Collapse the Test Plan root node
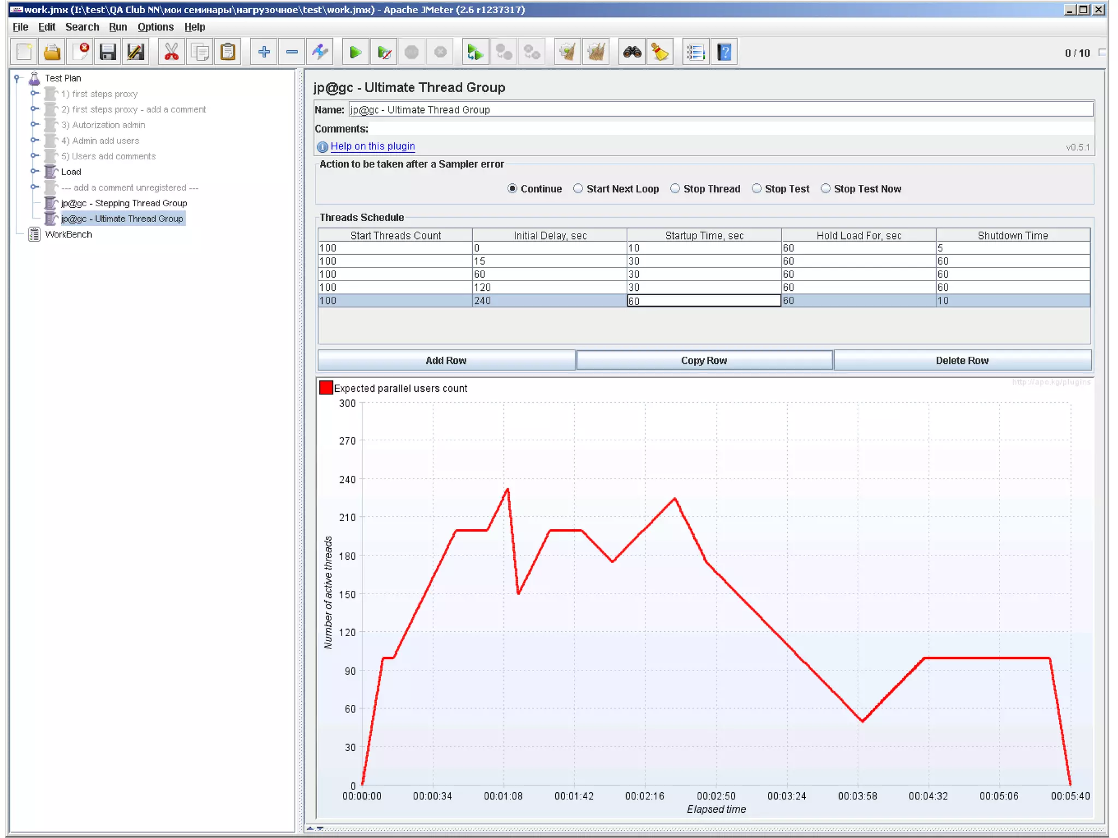 point(17,78)
